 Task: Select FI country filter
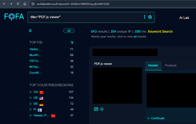point(35,109)
